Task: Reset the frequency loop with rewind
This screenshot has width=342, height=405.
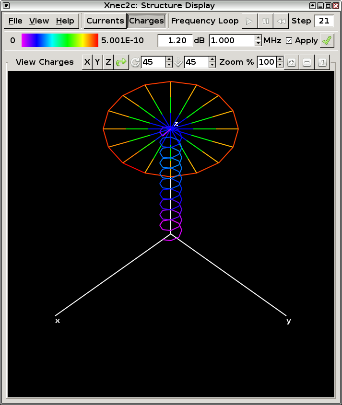Action: pos(281,21)
